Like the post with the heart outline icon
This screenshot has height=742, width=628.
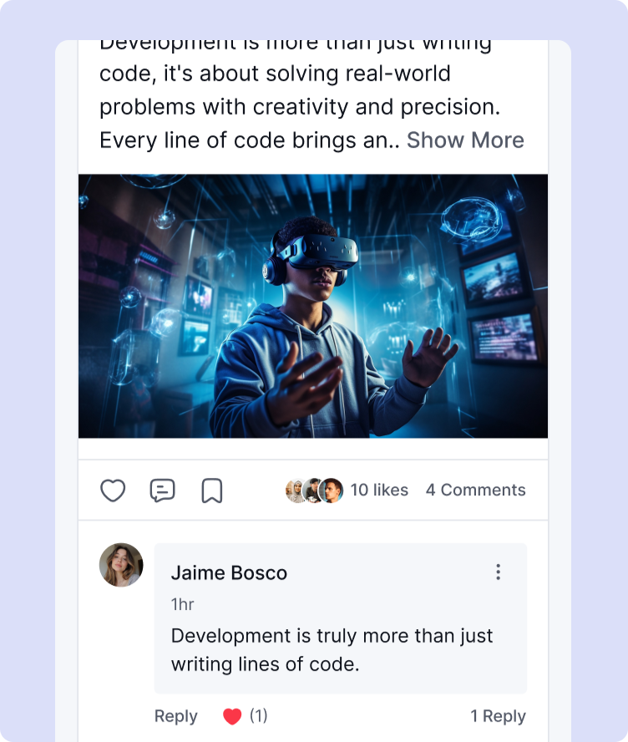click(x=113, y=490)
